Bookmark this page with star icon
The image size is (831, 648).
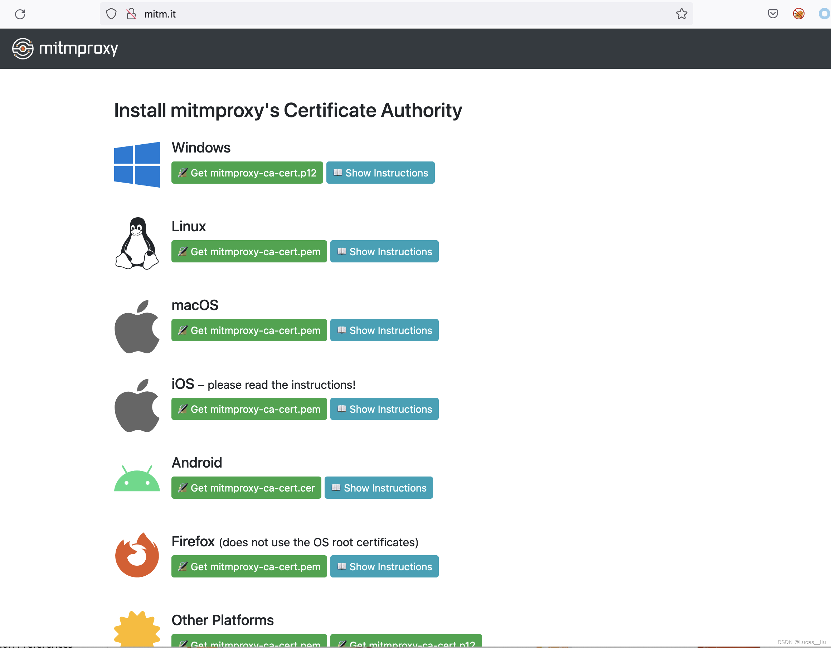click(x=681, y=14)
